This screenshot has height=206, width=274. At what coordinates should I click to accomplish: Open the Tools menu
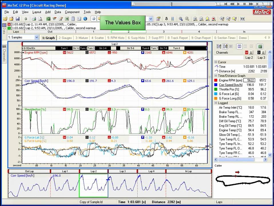tap(87, 12)
